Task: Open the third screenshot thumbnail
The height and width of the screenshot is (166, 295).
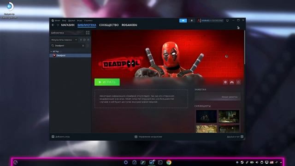Action: (x=206, y=129)
